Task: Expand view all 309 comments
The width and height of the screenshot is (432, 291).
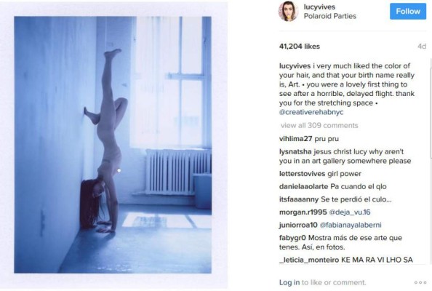Action: 319,125
